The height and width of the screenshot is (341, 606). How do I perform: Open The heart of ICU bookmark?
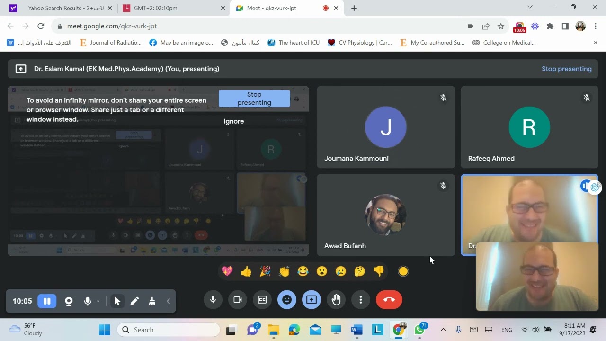(294, 43)
